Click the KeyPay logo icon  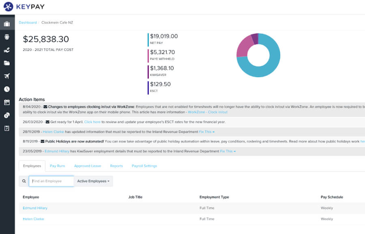[8, 6]
